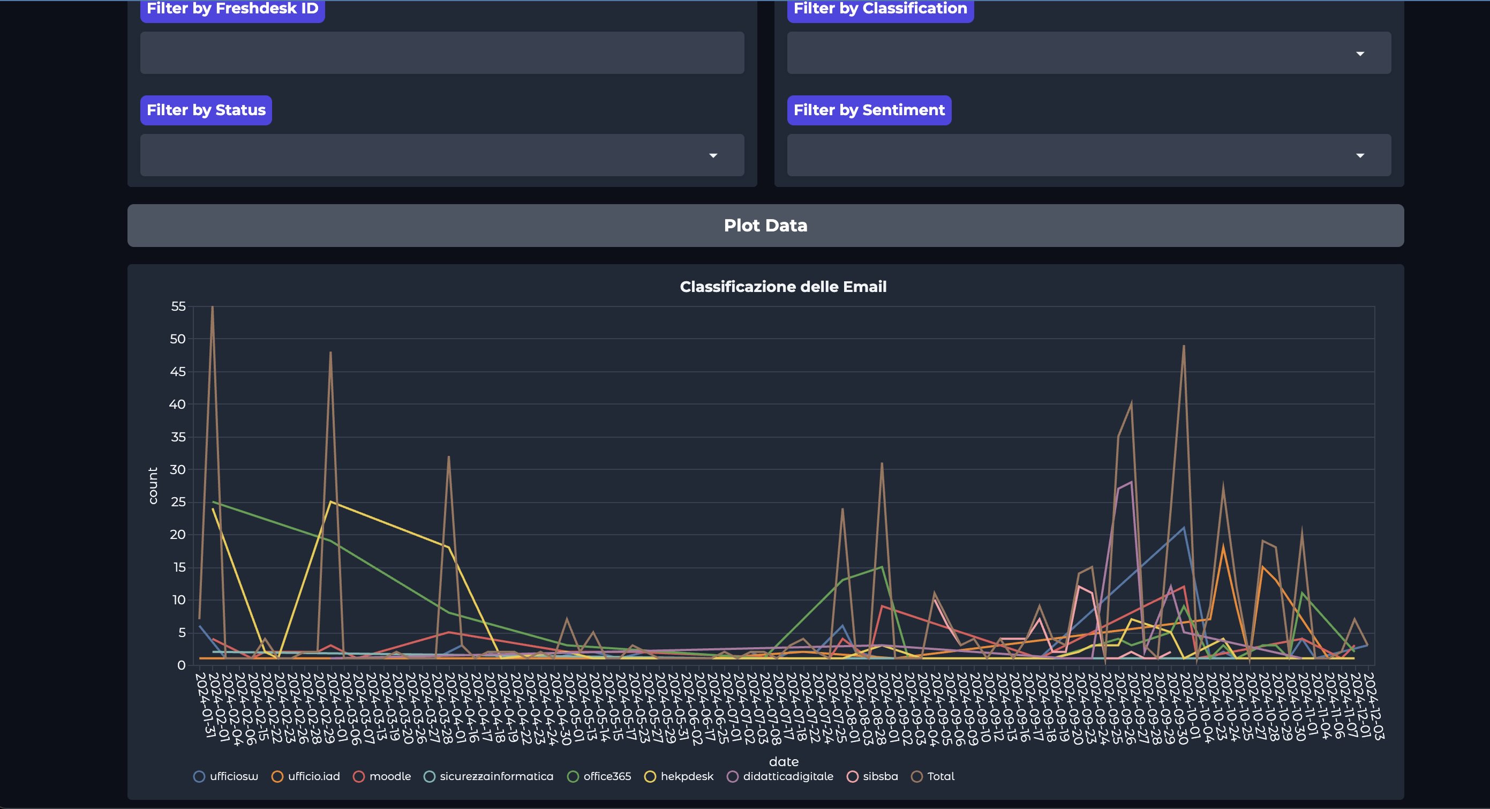Click the Filter by Sentiment label
Image resolution: width=1490 pixels, height=809 pixels.
[x=869, y=110]
